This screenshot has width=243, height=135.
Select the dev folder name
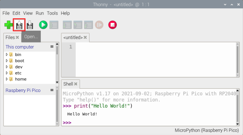coord(19,67)
